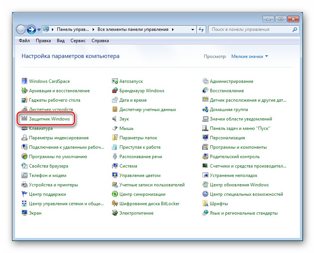
Task: Click the Мышь icon
Action: tap(115, 128)
